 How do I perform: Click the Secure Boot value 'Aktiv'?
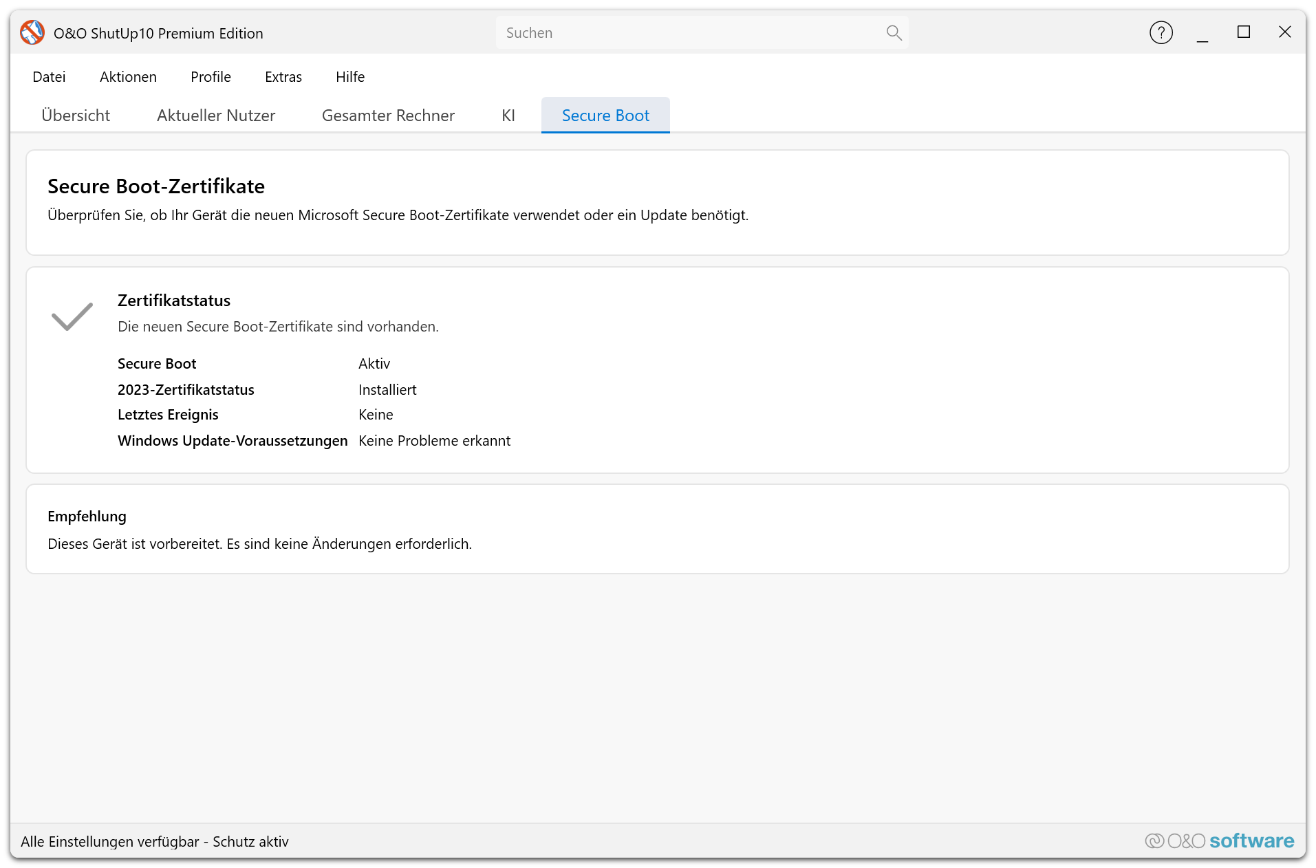click(374, 364)
